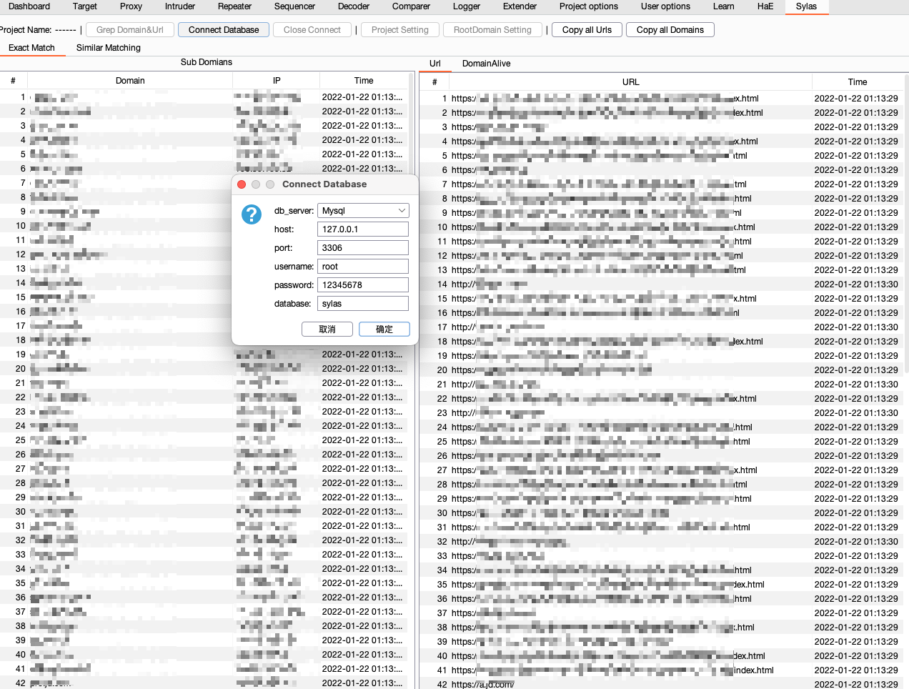Click Copy all Urls button
Image resolution: width=909 pixels, height=689 pixels.
click(587, 30)
